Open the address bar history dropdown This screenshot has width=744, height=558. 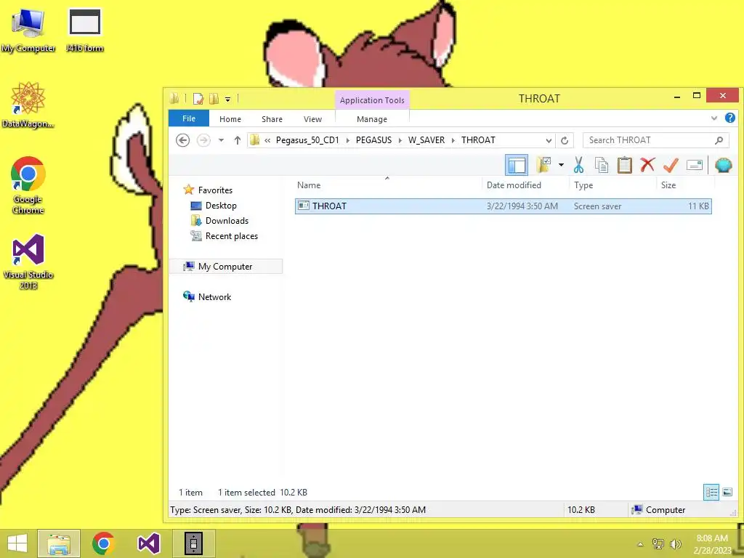pos(549,140)
